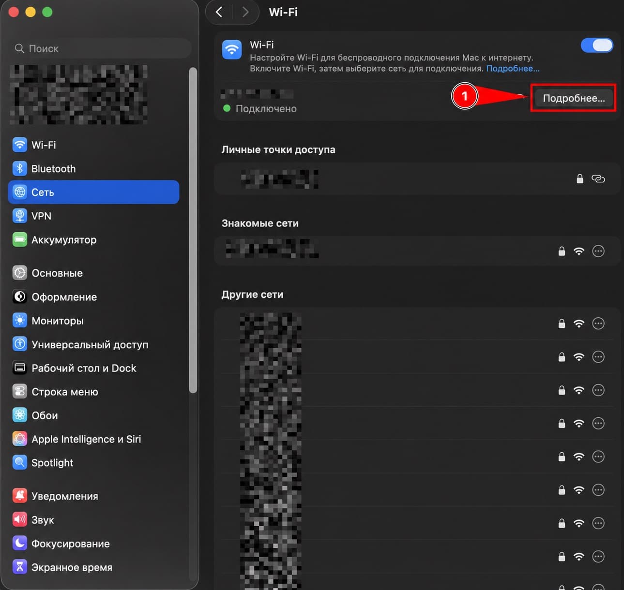Click the lock icon under Знакомые сети

coord(562,251)
